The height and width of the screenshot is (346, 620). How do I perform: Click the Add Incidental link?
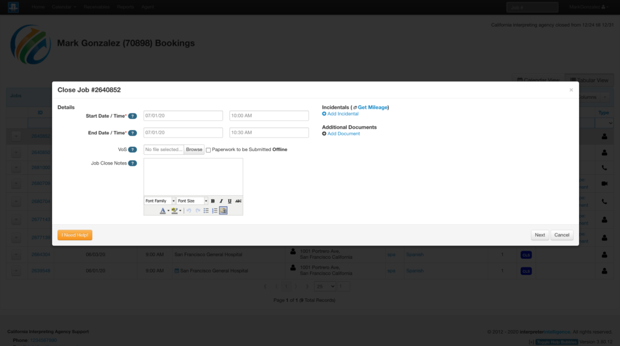click(343, 114)
